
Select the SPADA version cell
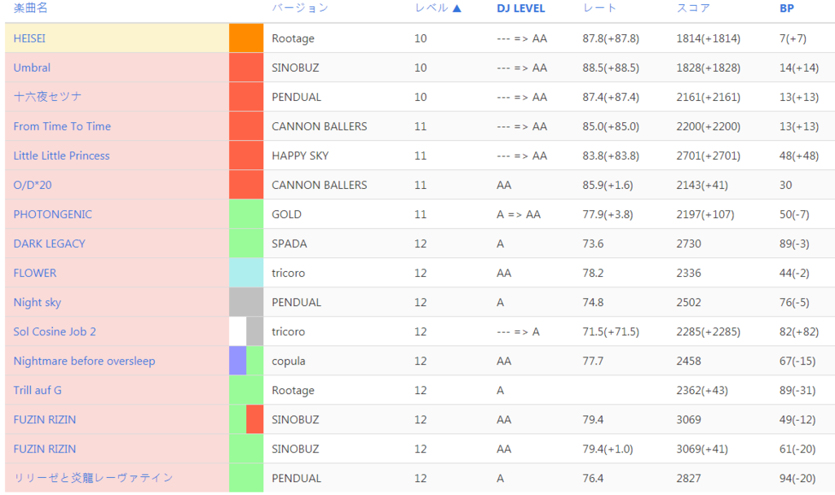[289, 243]
